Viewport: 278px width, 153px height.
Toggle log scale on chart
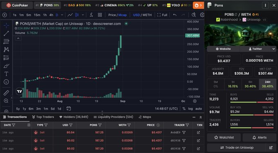(x=191, y=109)
